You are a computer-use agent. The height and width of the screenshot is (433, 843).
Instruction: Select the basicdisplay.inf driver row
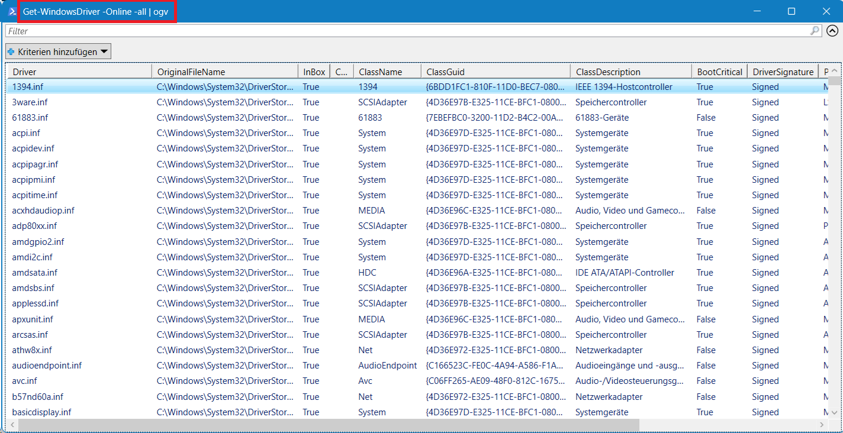click(x=417, y=412)
